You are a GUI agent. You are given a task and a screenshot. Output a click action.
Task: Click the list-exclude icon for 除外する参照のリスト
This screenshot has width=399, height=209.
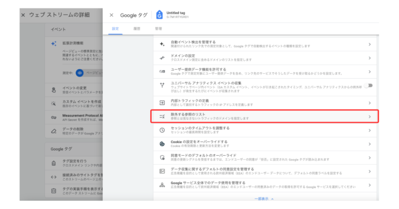click(x=162, y=116)
